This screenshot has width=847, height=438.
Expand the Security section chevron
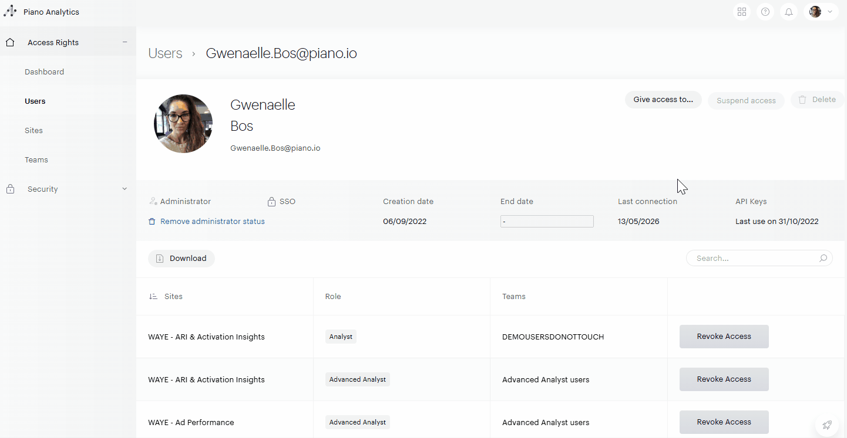[x=125, y=189]
